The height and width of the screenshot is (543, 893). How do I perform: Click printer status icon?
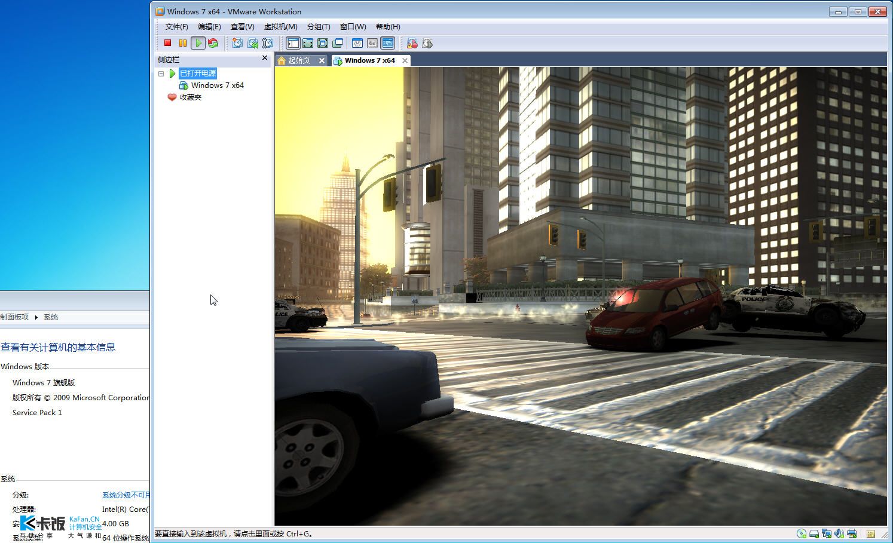click(x=852, y=533)
